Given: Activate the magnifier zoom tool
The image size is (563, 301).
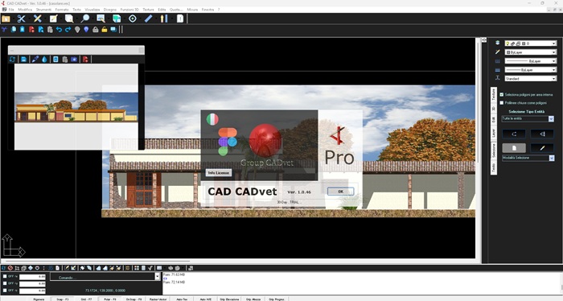Looking at the screenshot, I should (85, 19).
